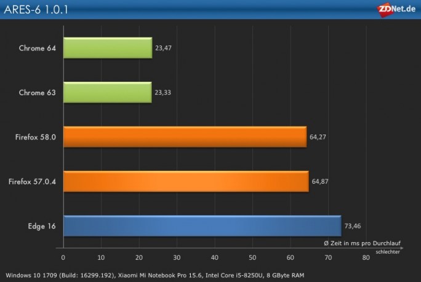Click the Windows 10 1709 system footnote
Image resolution: width=421 pixels, height=282 pixels.
point(155,275)
